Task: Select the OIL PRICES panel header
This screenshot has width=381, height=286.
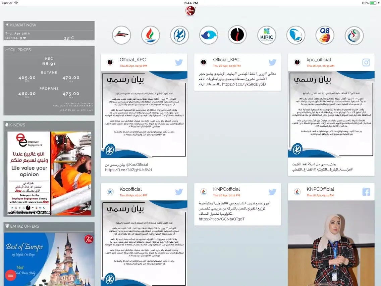Action: pos(49,50)
